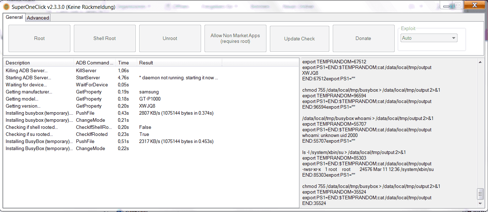Click log line 'whoami: unknown uid 2000'
Image resolution: width=488 pixels, height=212 pixels.
point(330,135)
